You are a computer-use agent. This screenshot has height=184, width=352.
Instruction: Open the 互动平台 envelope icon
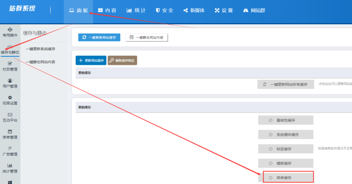10,115
